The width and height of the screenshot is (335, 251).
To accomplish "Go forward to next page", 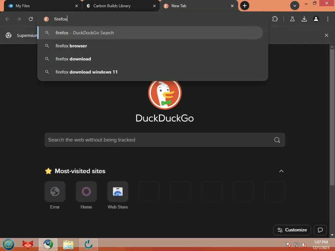I will pyautogui.click(x=19, y=19).
